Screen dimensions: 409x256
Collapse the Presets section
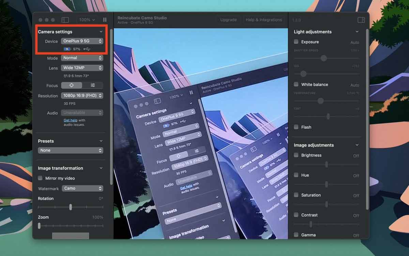click(101, 141)
